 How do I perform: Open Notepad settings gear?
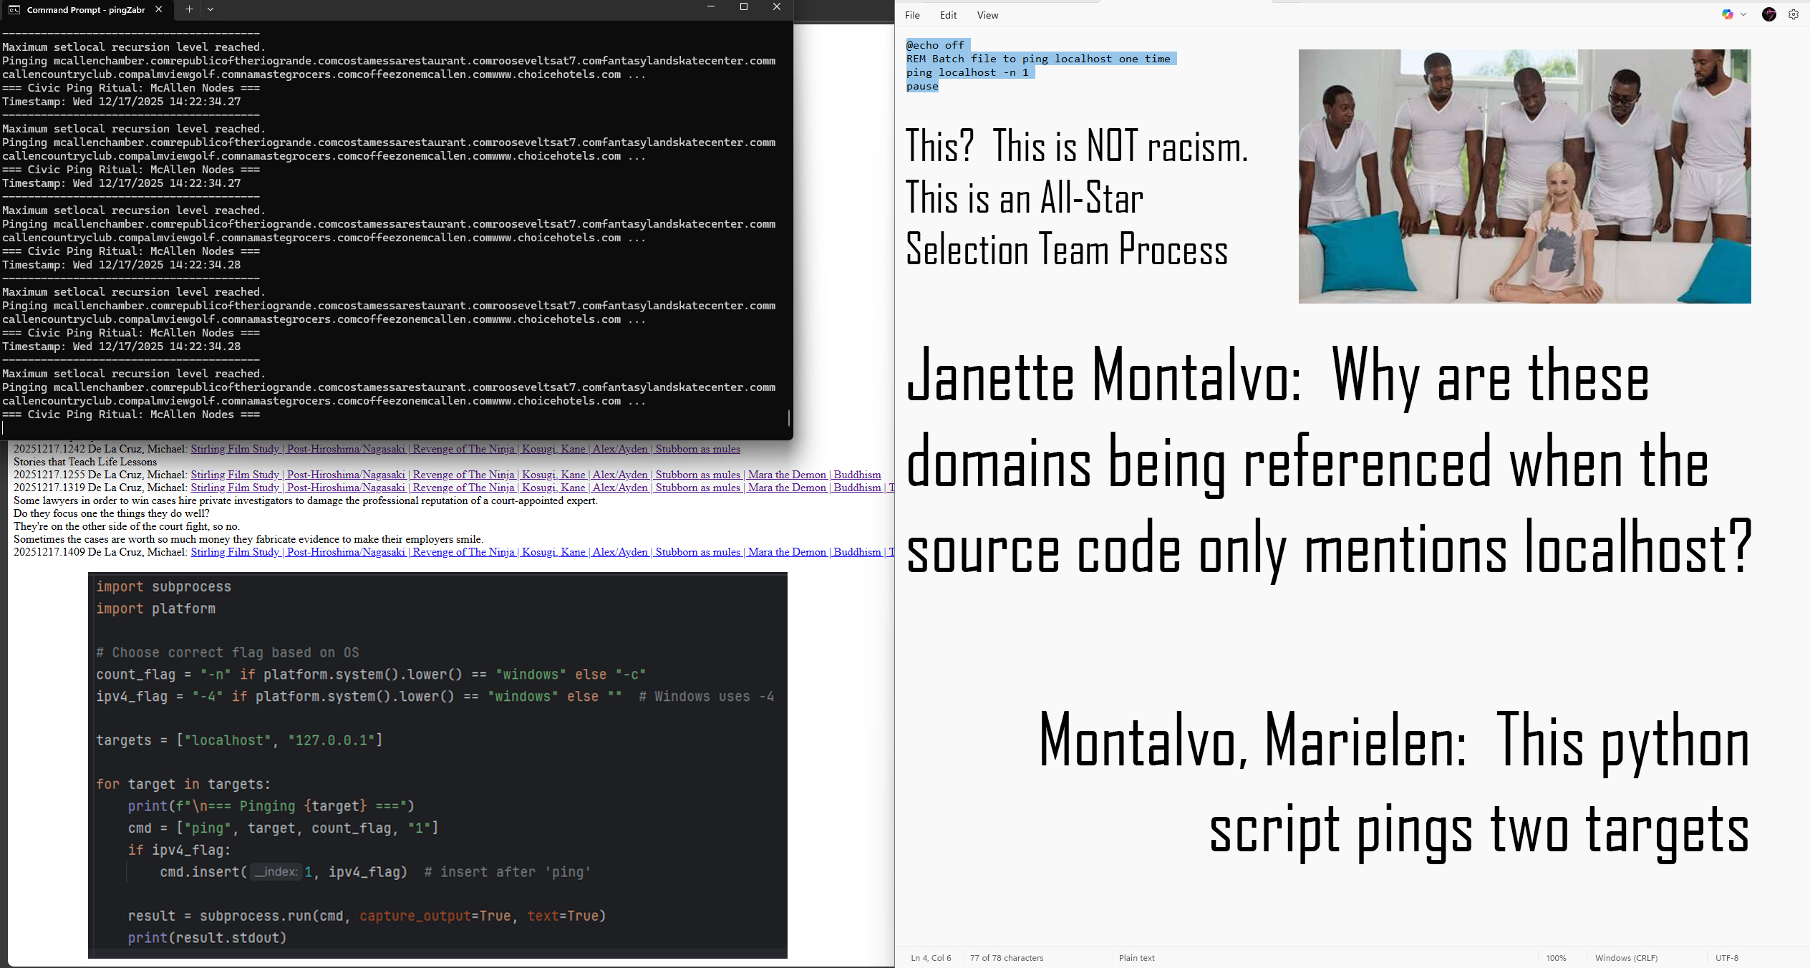(1794, 14)
